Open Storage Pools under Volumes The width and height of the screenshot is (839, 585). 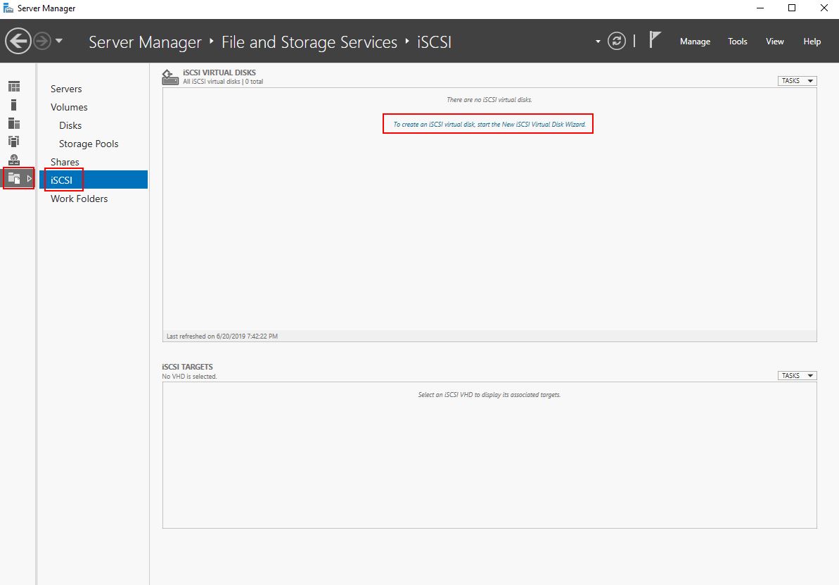[x=89, y=144]
